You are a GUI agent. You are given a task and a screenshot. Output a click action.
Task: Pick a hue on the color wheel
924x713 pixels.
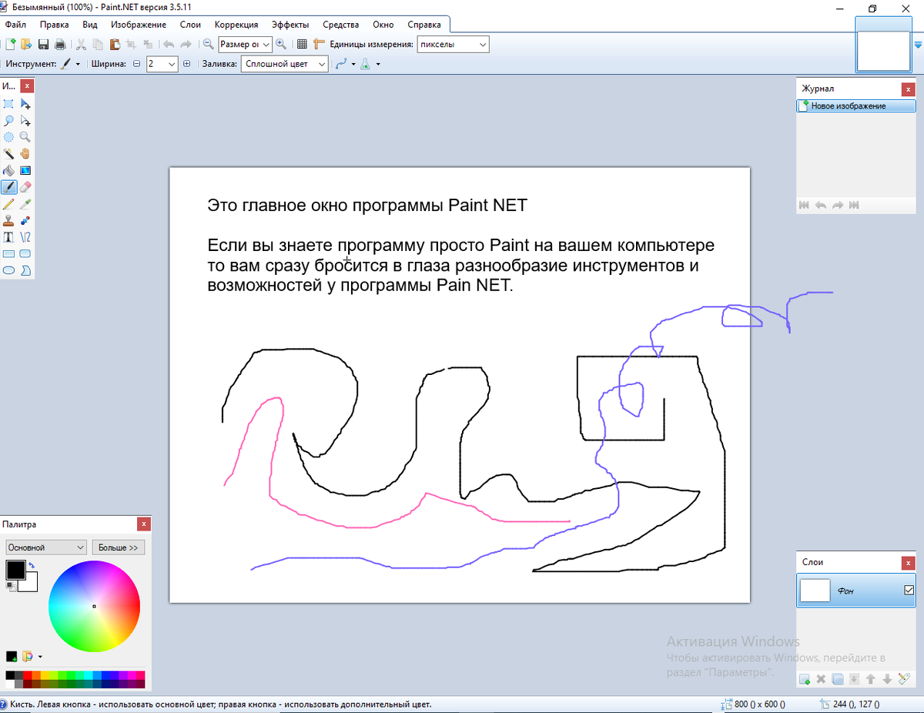pyautogui.click(x=94, y=607)
